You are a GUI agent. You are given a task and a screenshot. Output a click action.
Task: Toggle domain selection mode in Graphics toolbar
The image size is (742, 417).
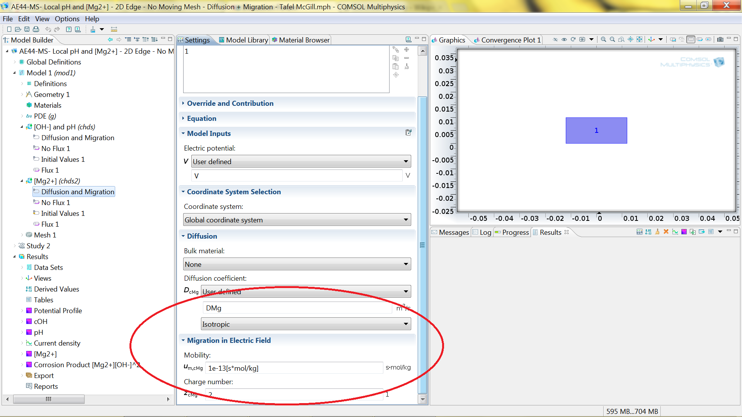pyautogui.click(x=691, y=39)
